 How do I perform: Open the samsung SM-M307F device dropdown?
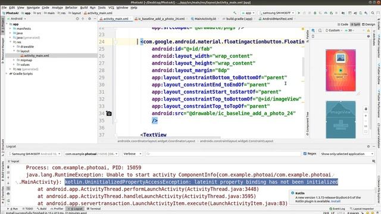pyautogui.click(x=277, y=13)
